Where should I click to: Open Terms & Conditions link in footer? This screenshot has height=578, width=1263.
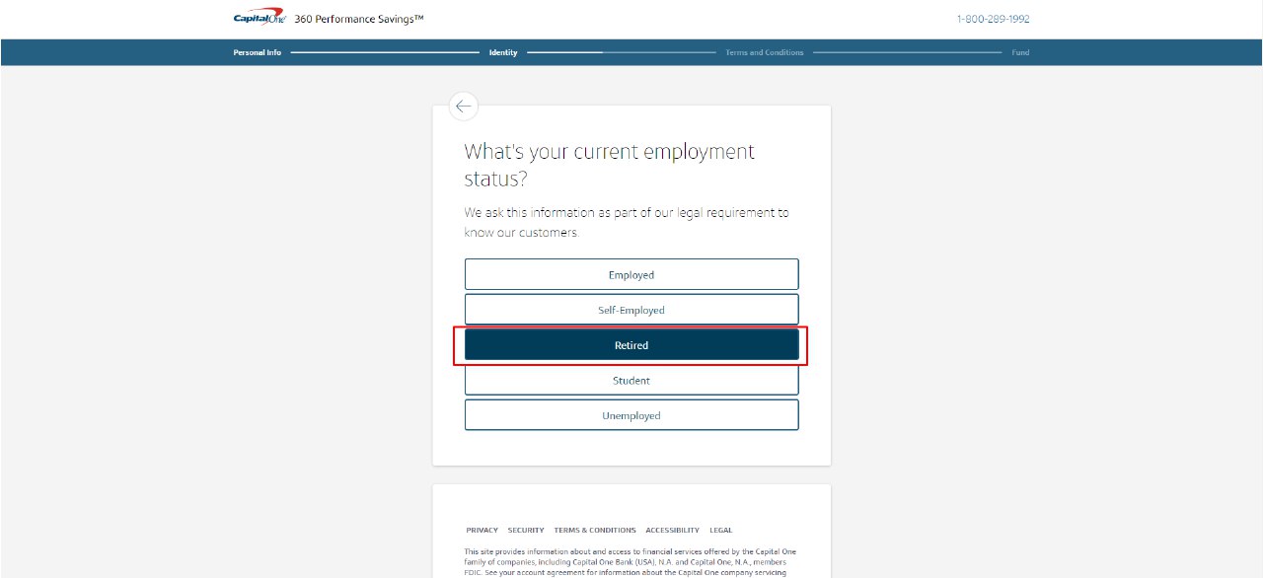595,530
